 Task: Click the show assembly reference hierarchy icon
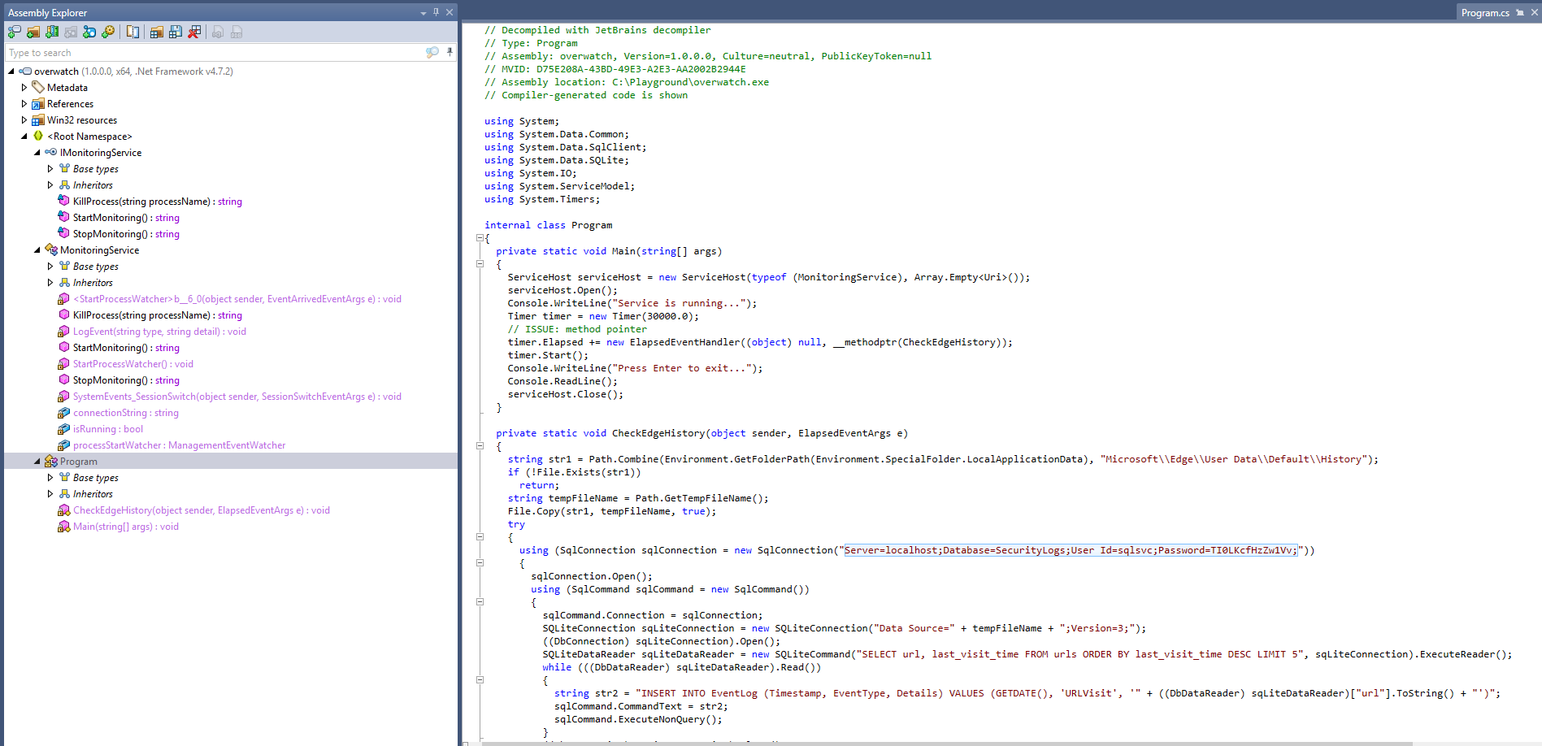(132, 32)
